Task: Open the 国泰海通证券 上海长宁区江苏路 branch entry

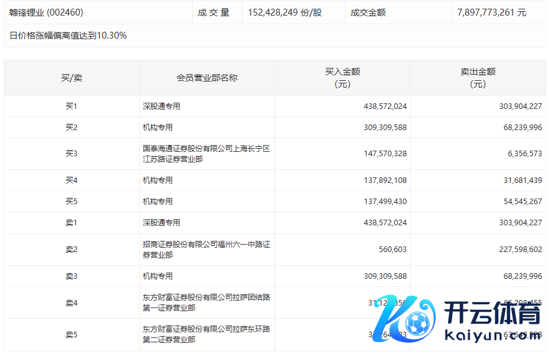Action: pos(206,154)
